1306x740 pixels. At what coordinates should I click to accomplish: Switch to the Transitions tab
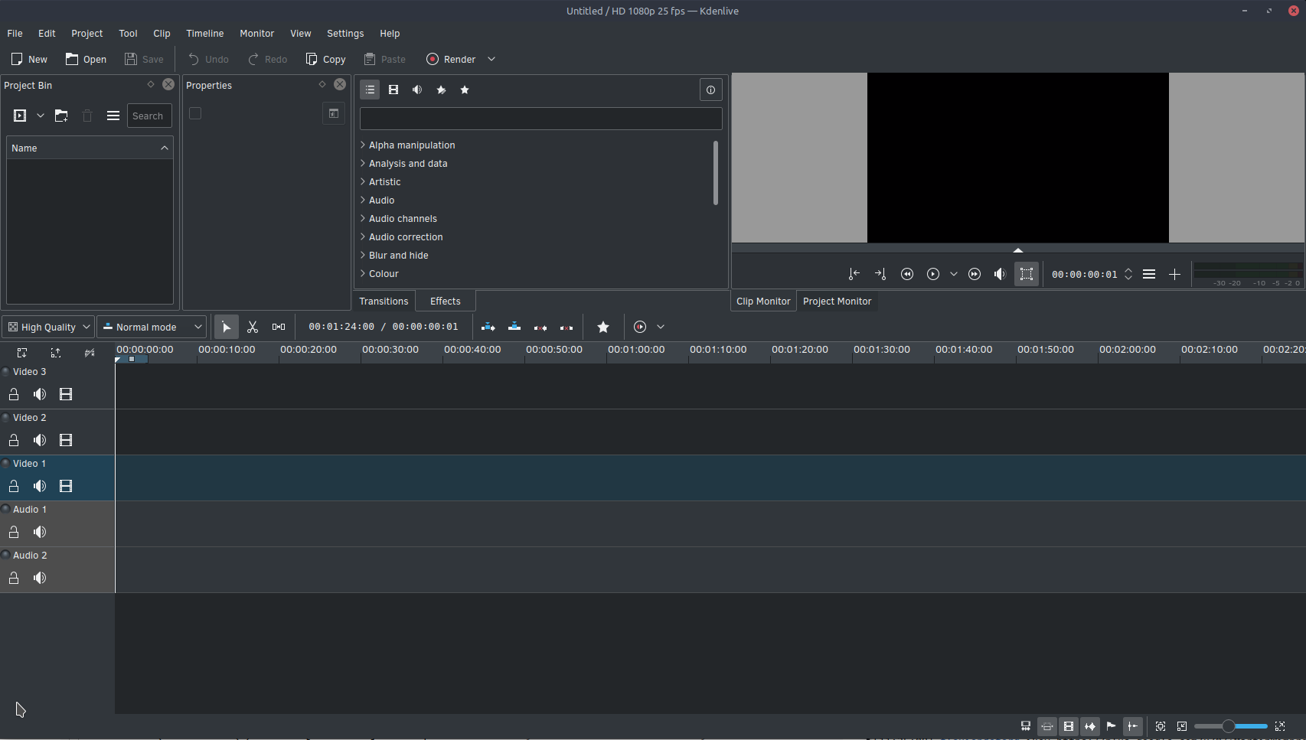pyautogui.click(x=384, y=301)
